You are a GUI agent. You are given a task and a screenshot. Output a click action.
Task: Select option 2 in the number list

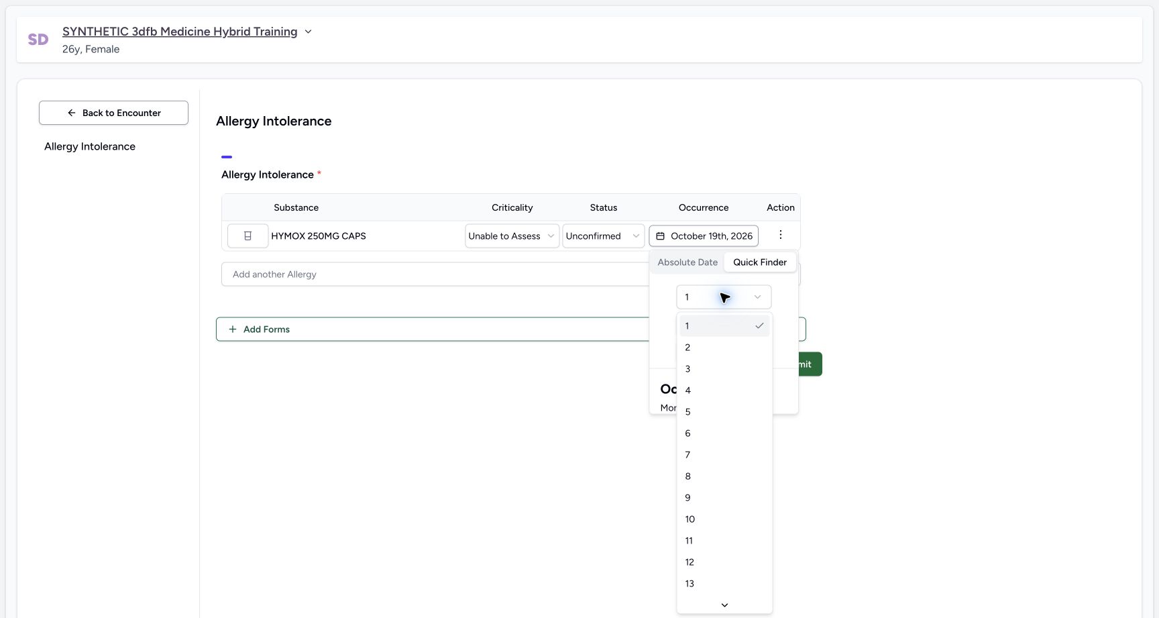click(724, 348)
